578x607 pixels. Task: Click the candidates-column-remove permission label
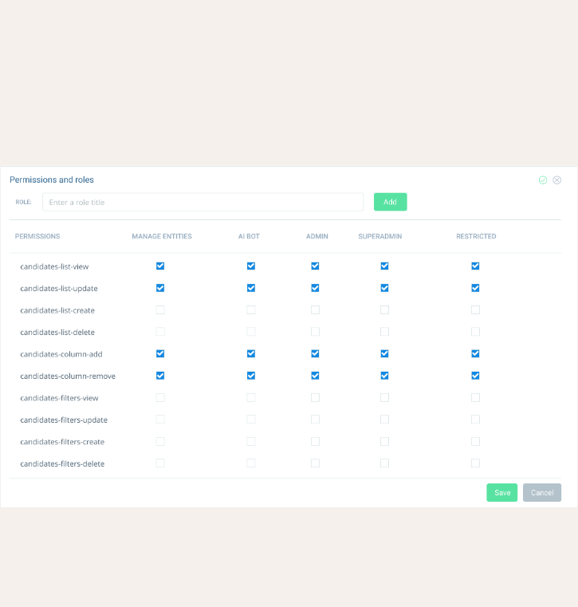tap(68, 376)
